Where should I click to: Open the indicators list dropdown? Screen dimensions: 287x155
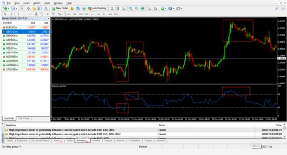pos(163,8)
